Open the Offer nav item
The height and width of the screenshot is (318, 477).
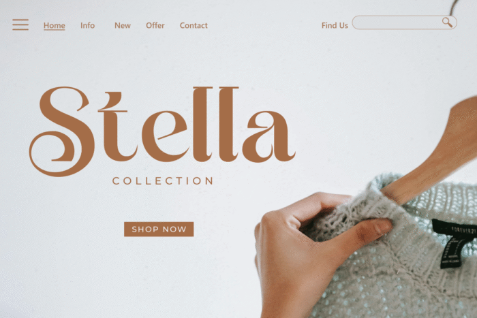(155, 26)
